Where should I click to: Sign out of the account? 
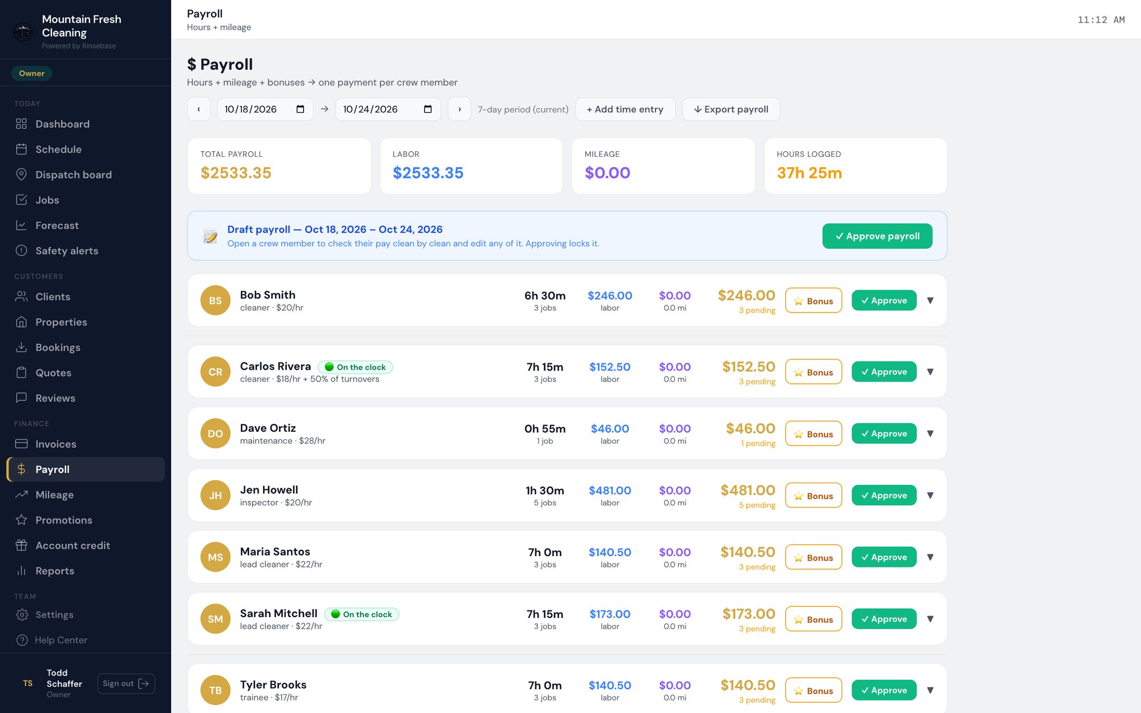point(126,683)
